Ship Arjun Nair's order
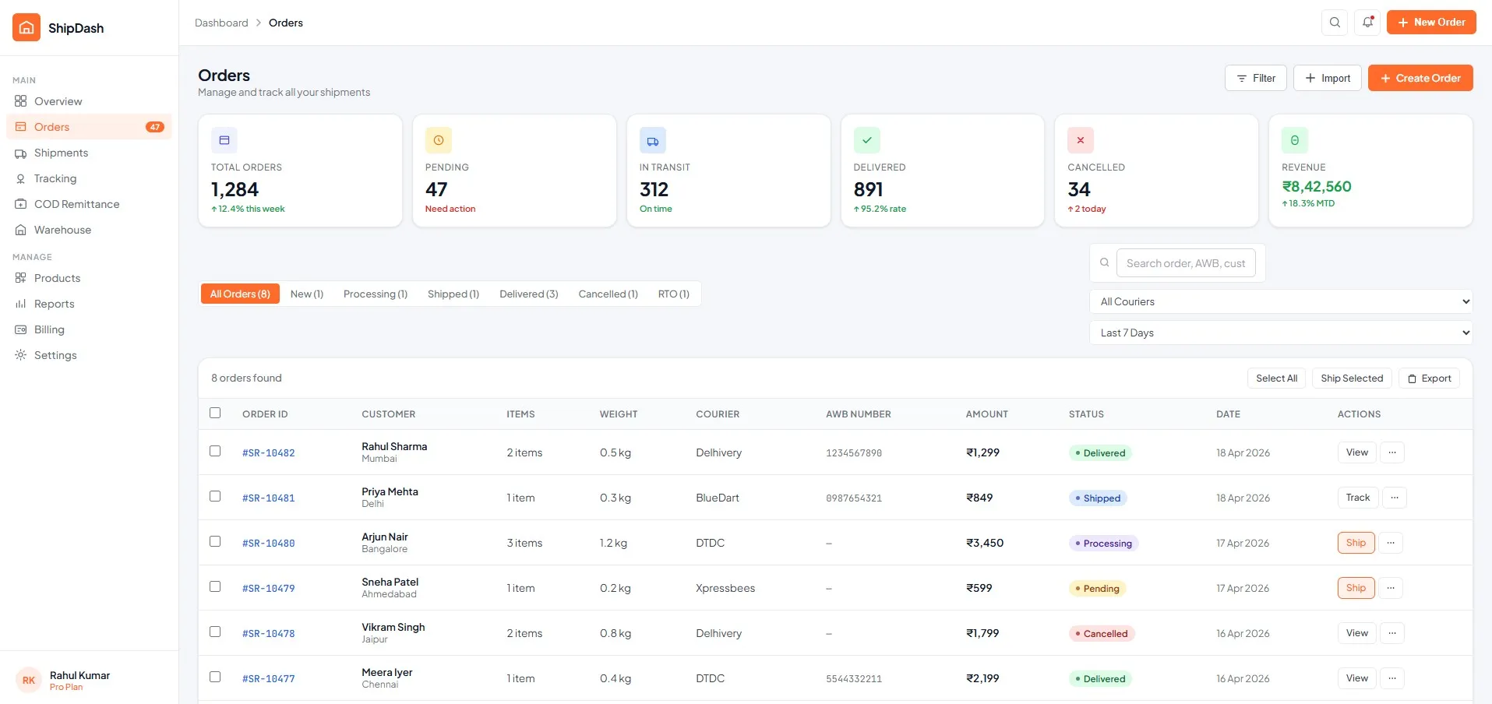 click(1356, 543)
